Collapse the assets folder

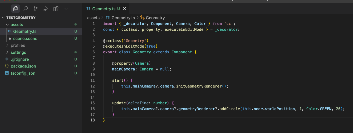coord(7,25)
